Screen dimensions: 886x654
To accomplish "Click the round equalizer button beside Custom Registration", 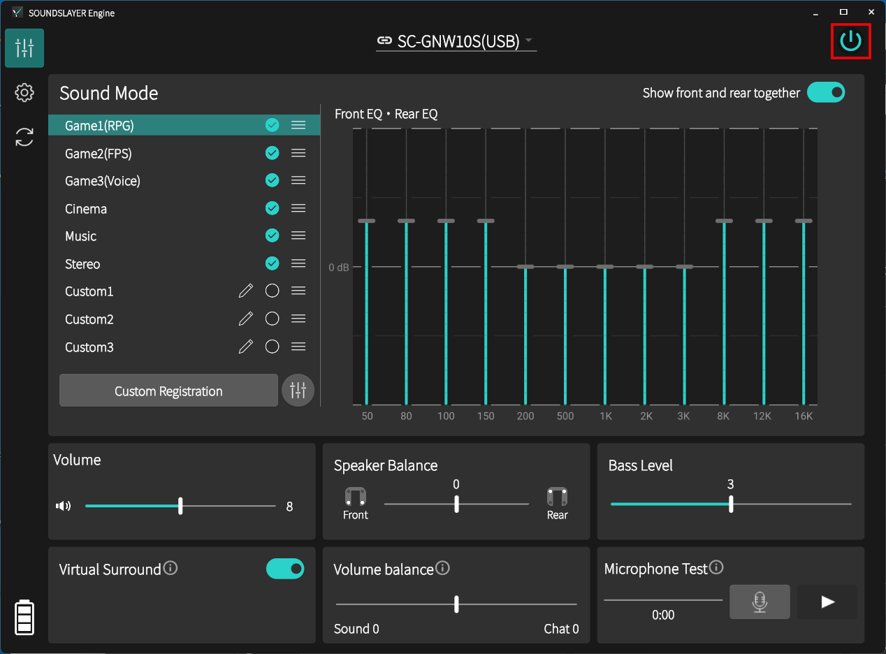I will tap(298, 391).
